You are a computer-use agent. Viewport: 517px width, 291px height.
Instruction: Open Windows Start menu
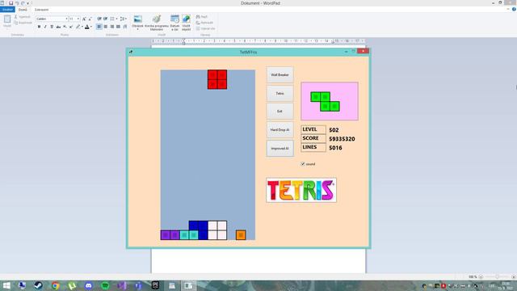[6, 285]
